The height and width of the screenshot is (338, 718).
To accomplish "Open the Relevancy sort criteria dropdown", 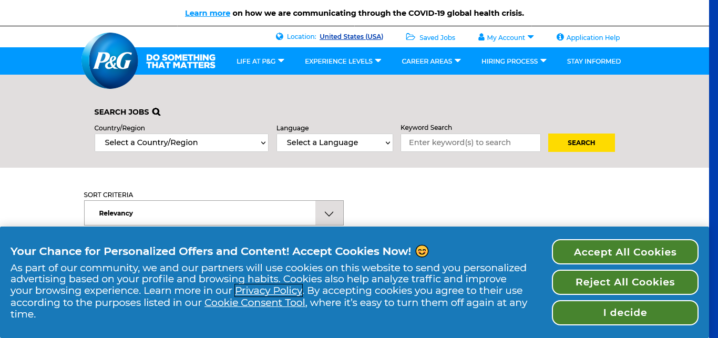I will 200,213.
